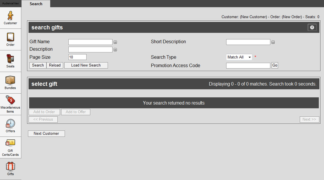Click the Add to Offer button
This screenshot has height=180, width=324.
76,112
